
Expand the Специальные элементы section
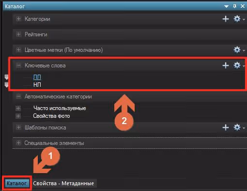pyautogui.click(x=18, y=143)
